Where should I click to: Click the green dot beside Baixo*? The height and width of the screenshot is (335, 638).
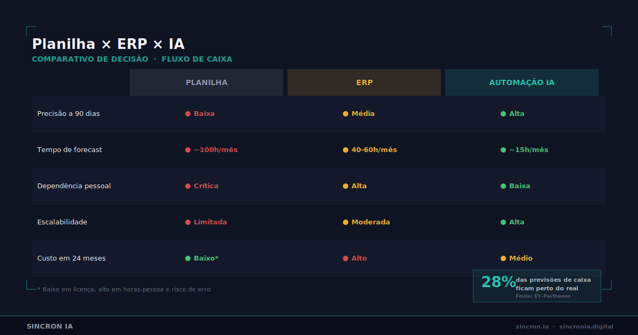point(188,258)
